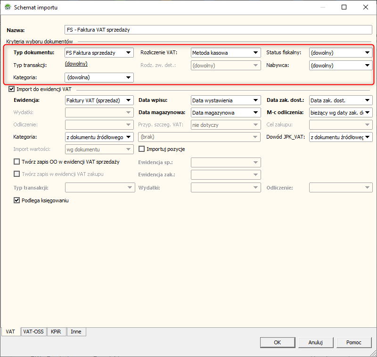Maximize the Schemat importu window

click(x=344, y=8)
